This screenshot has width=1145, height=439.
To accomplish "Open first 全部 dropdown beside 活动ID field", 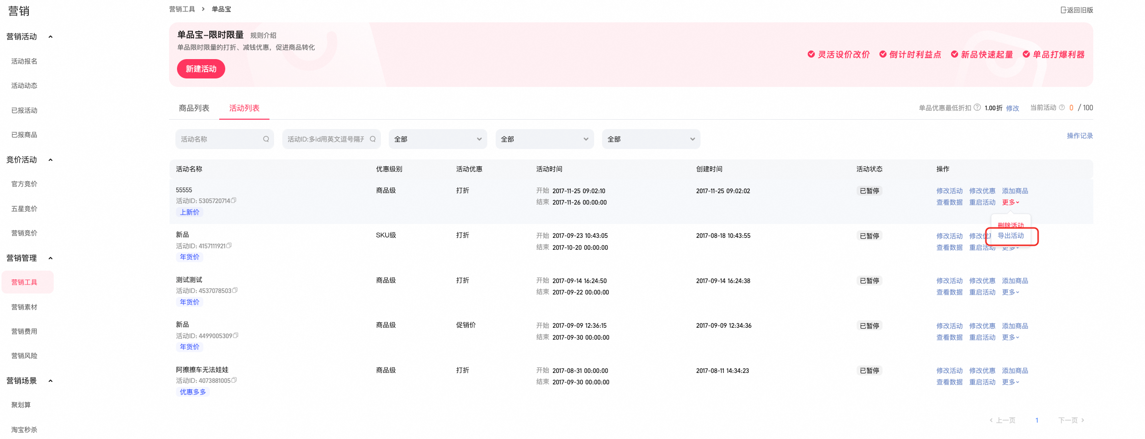I will pyautogui.click(x=438, y=139).
